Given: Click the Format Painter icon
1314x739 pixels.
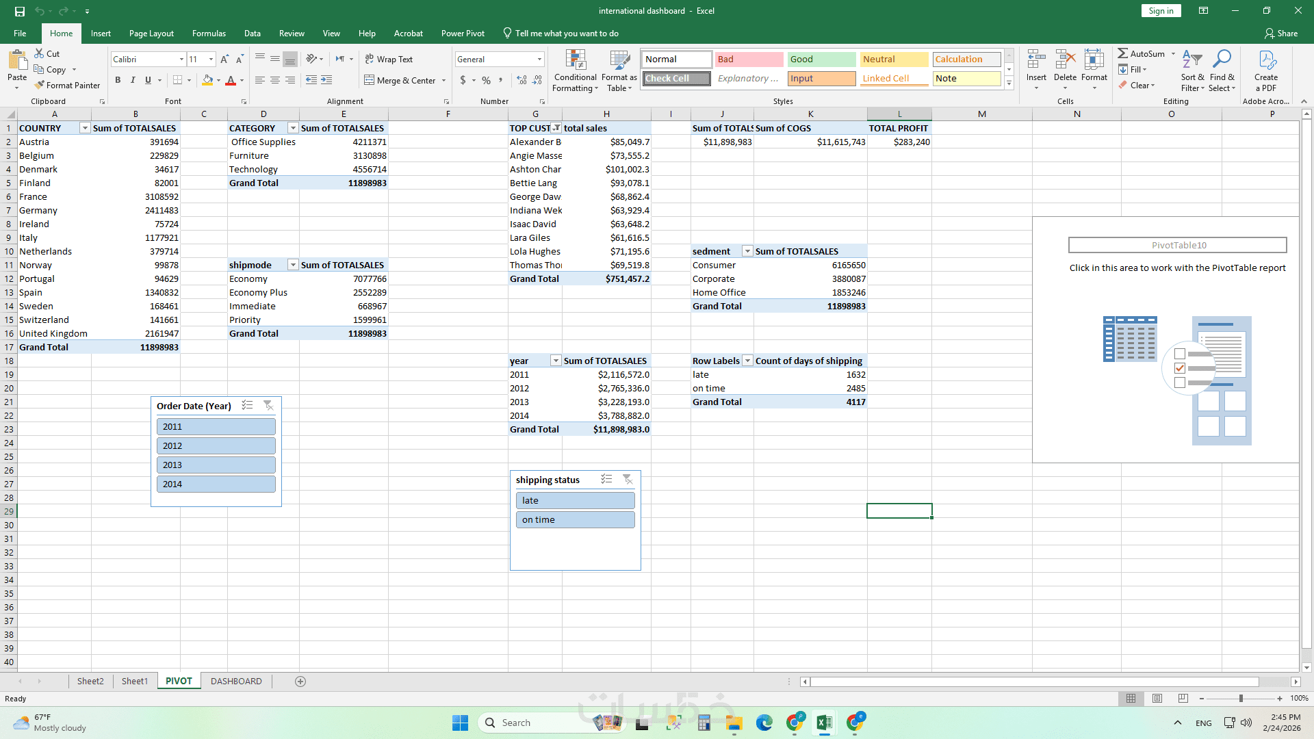Looking at the screenshot, I should 40,85.
